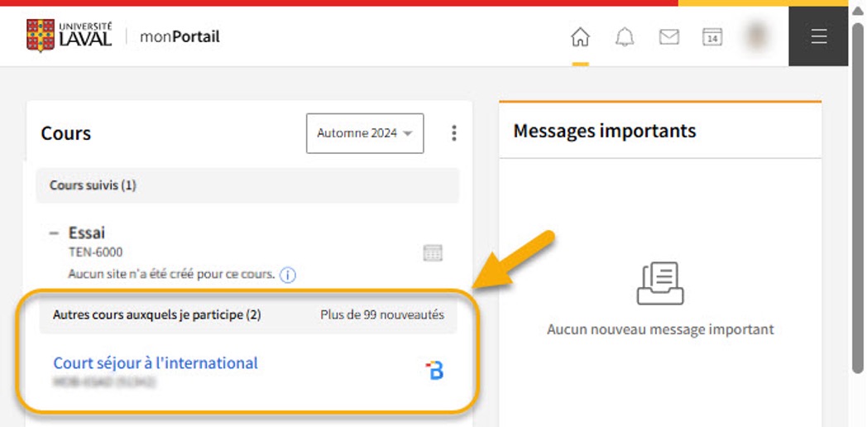Click the Messages importants heading
This screenshot has width=867, height=427.
pyautogui.click(x=605, y=131)
